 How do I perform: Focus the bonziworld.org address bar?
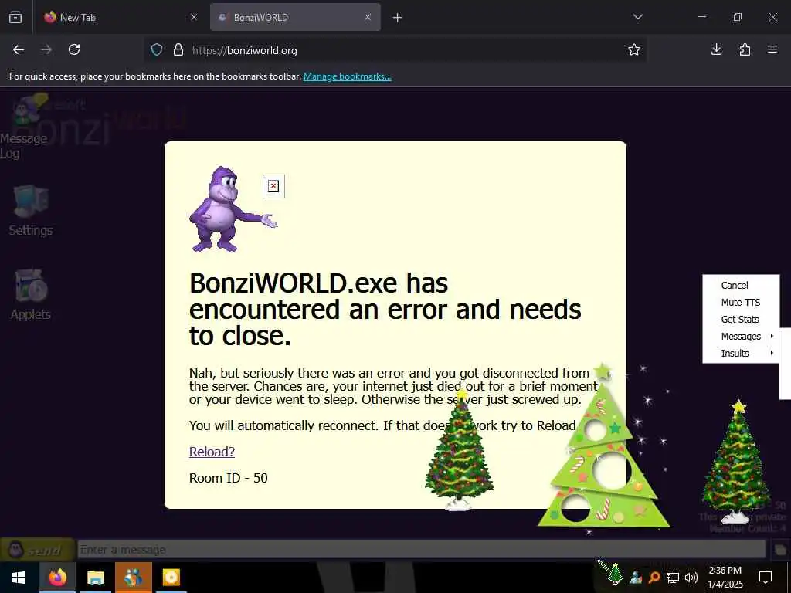point(395,50)
